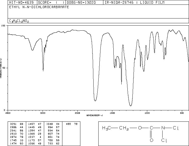This screenshot has height=146, width=189.
Task: Click the 50 transmittance axis label
Action: tap(4, 68)
